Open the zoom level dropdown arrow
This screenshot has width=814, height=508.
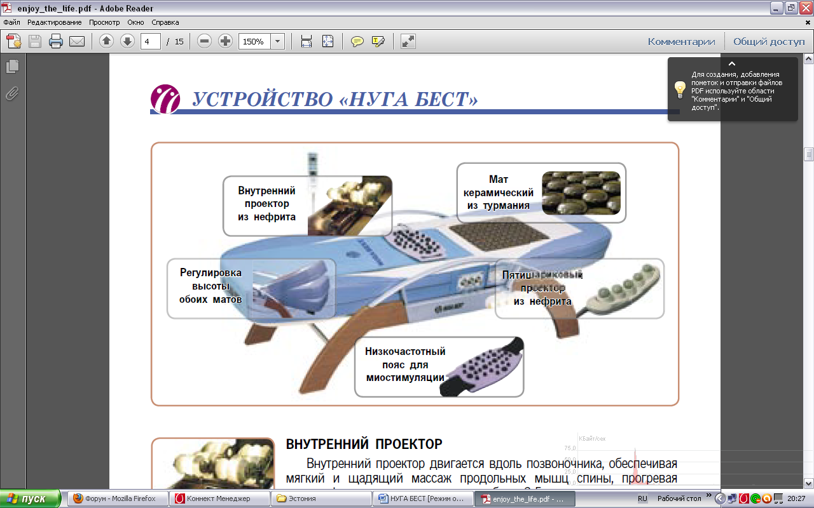[278, 41]
